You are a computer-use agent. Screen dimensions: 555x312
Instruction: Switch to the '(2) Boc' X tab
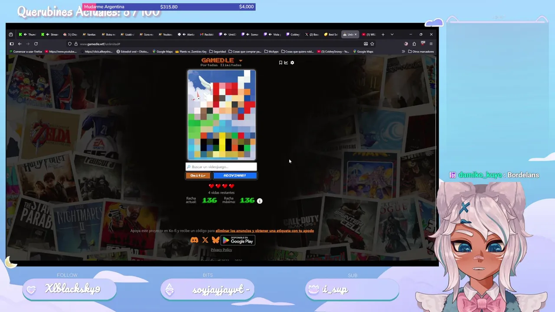point(312,34)
